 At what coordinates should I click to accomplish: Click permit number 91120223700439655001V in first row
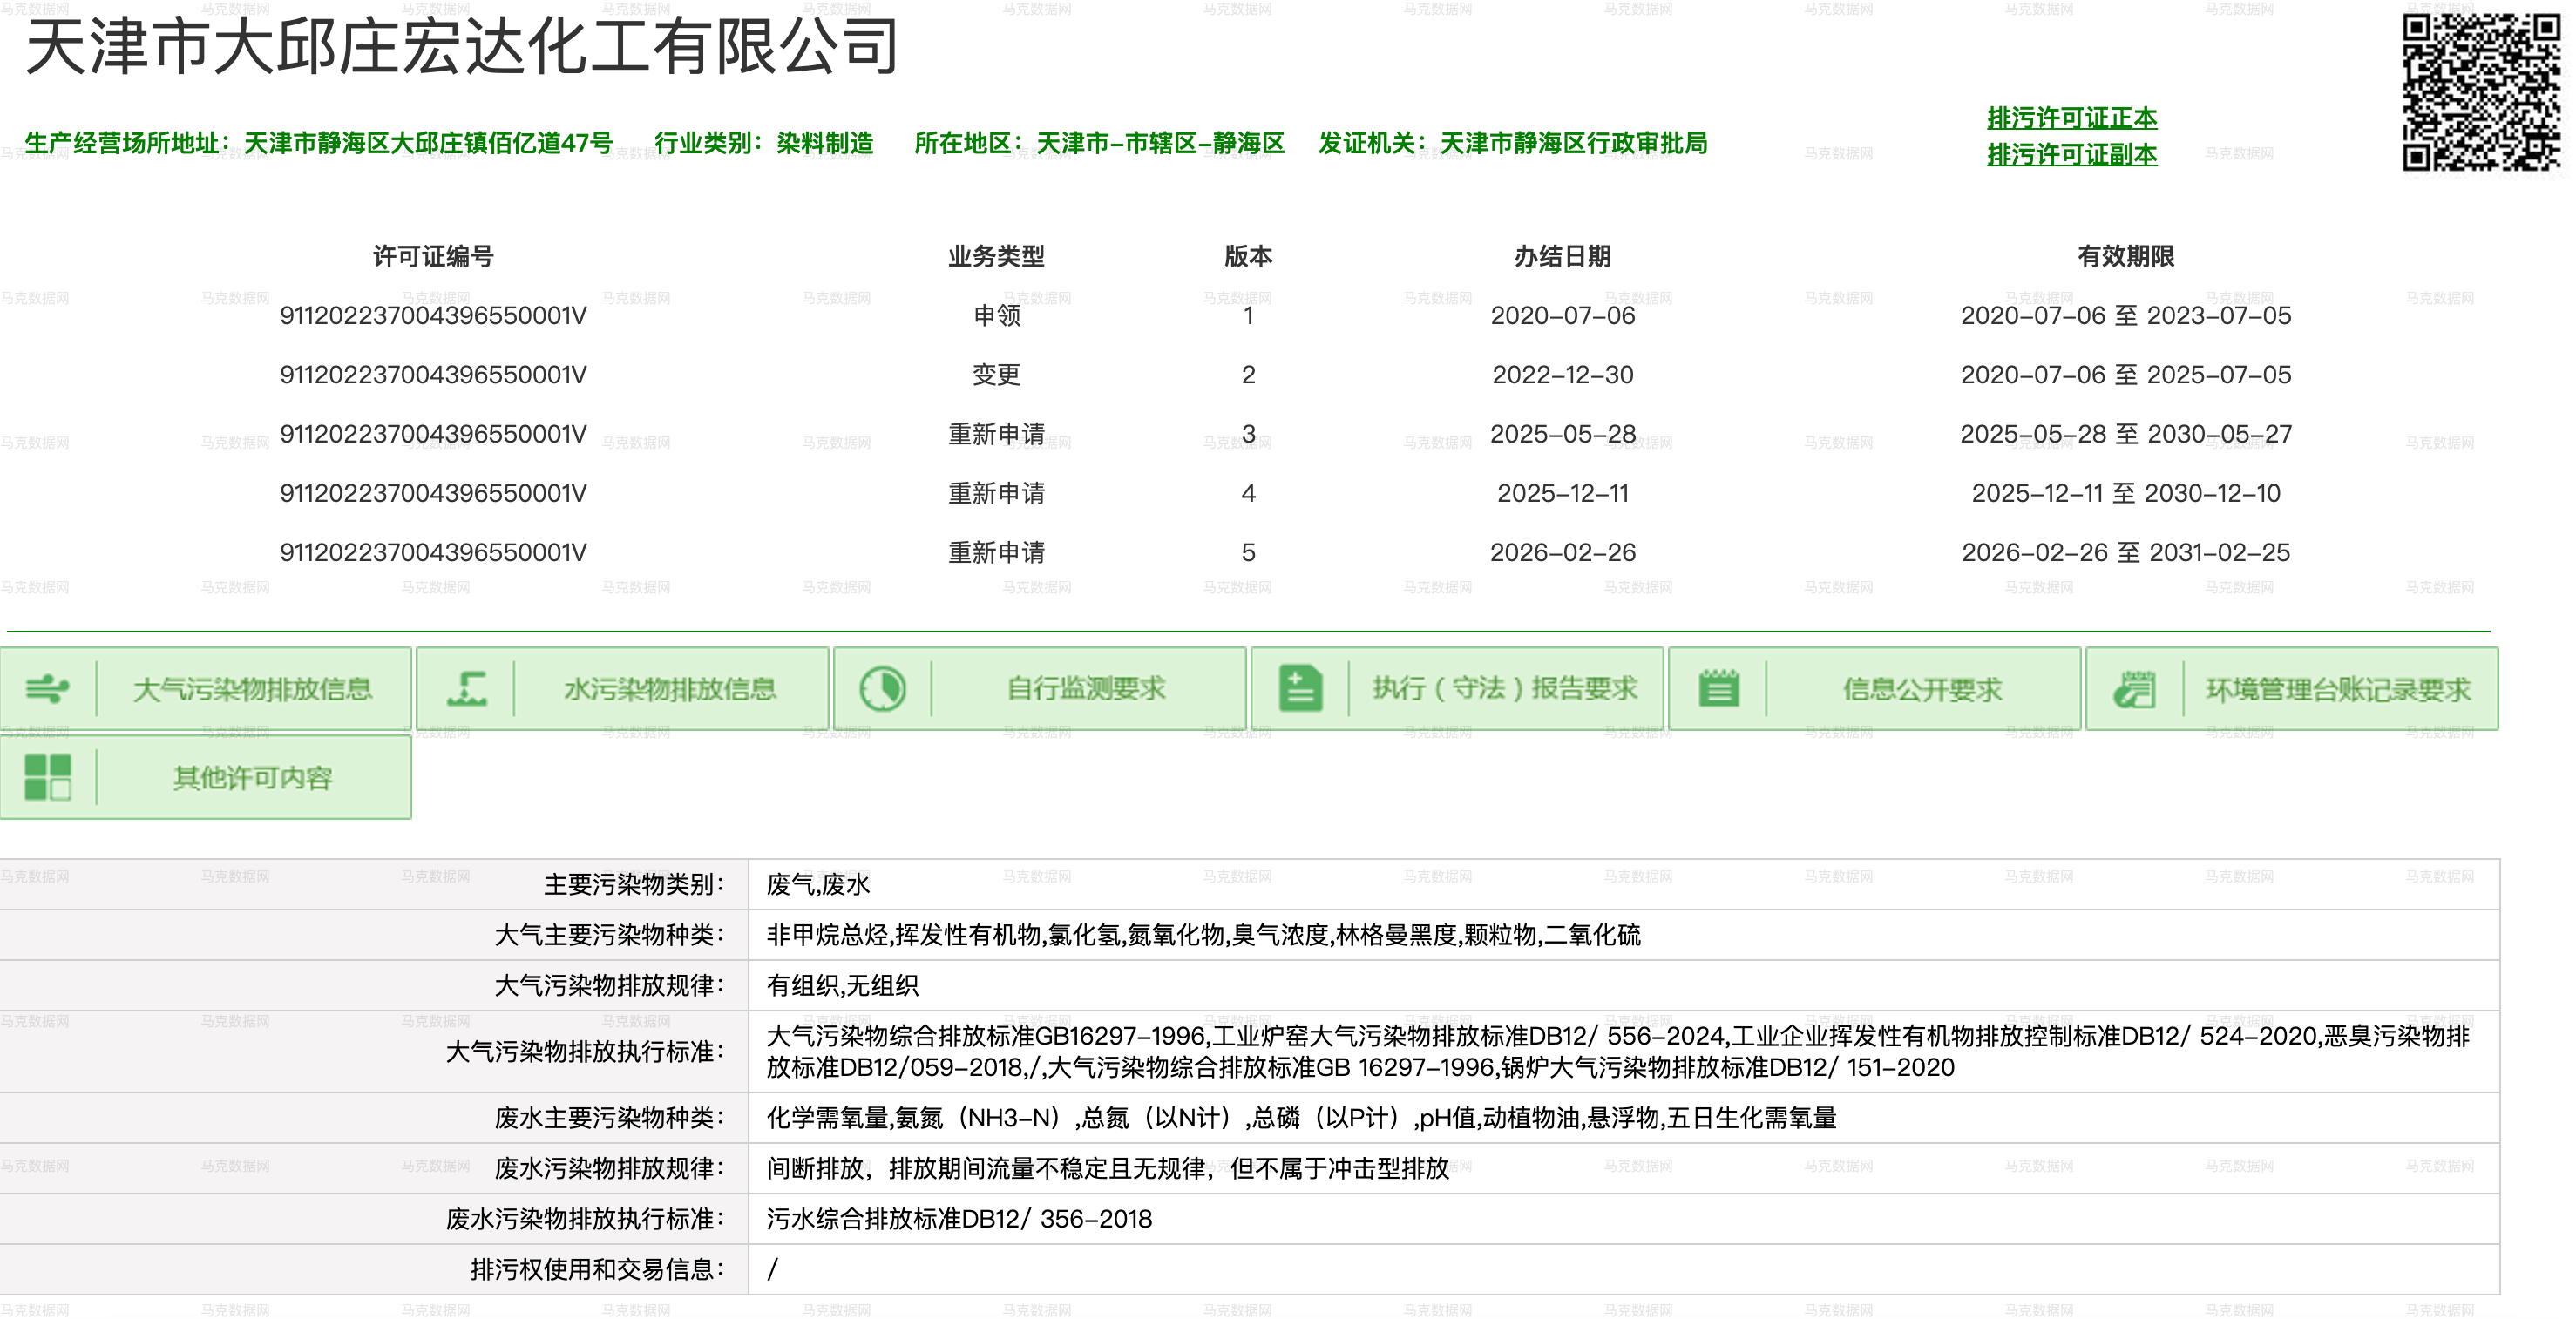click(432, 316)
